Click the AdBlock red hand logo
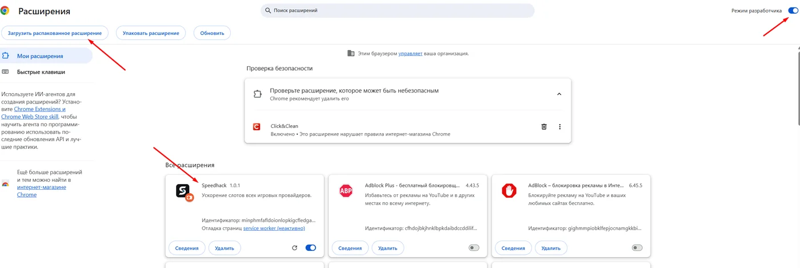 (x=509, y=190)
